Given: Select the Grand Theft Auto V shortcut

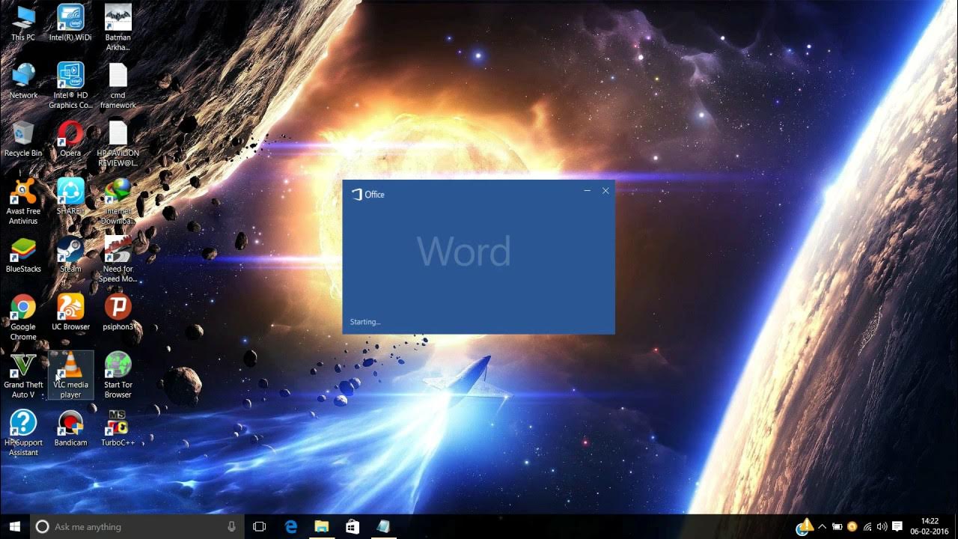Looking at the screenshot, I should pos(23,375).
